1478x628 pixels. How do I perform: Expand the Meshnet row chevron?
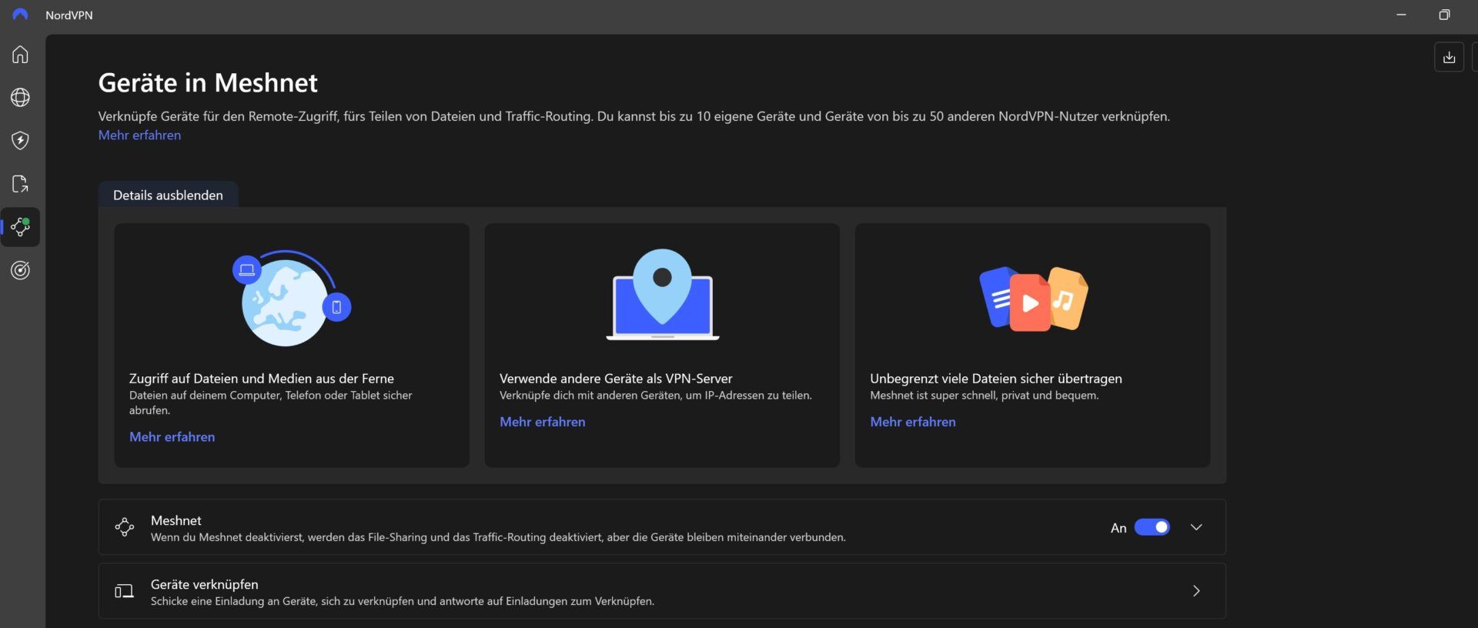(x=1196, y=527)
